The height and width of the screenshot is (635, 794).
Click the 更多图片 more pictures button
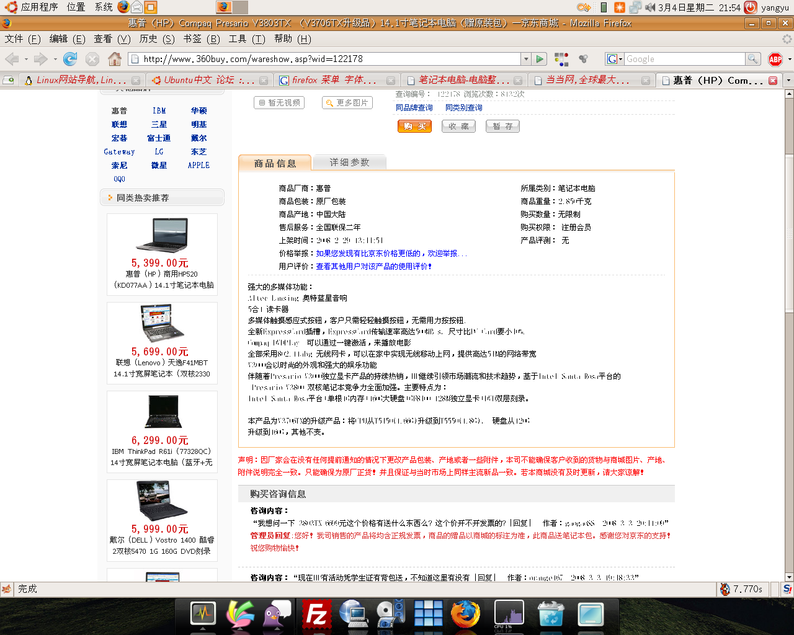tap(347, 103)
